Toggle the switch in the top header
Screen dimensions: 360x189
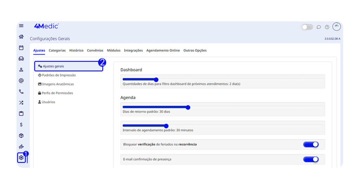pos(307,27)
